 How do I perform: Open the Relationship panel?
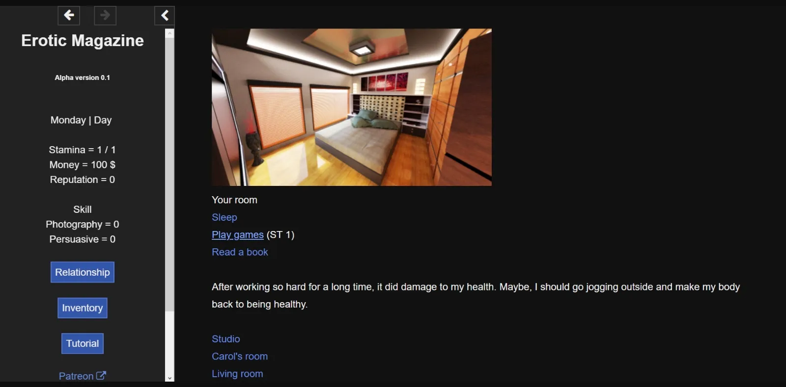[x=83, y=272]
